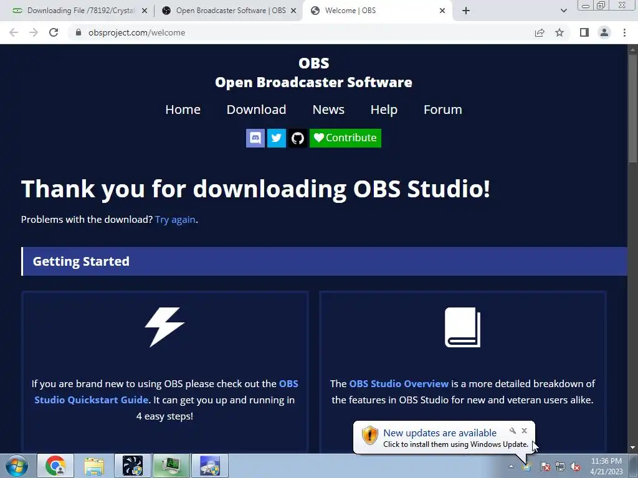Reload the current page
The width and height of the screenshot is (638, 478).
click(x=54, y=32)
